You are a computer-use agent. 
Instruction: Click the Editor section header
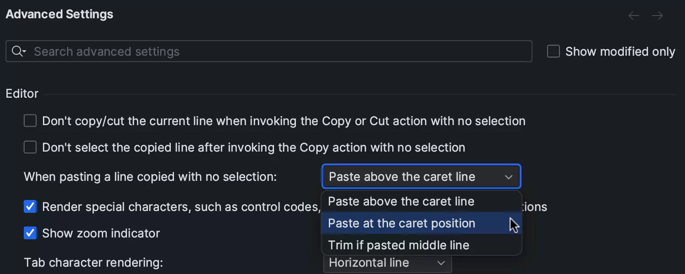pyautogui.click(x=22, y=94)
